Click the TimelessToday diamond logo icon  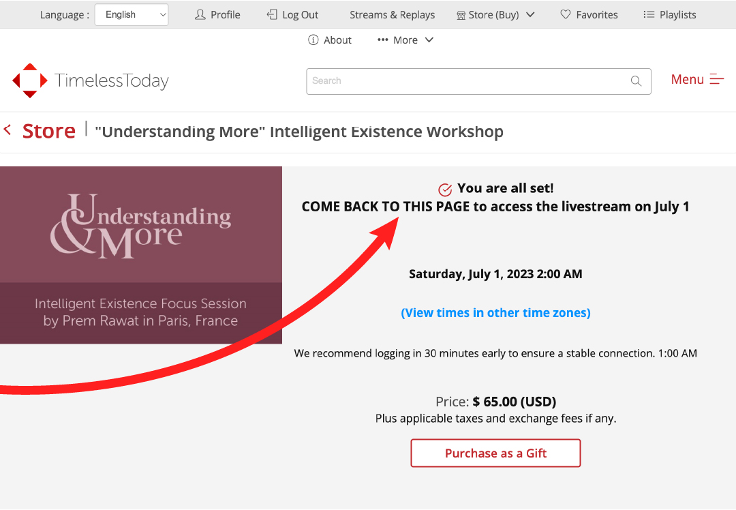tap(29, 80)
